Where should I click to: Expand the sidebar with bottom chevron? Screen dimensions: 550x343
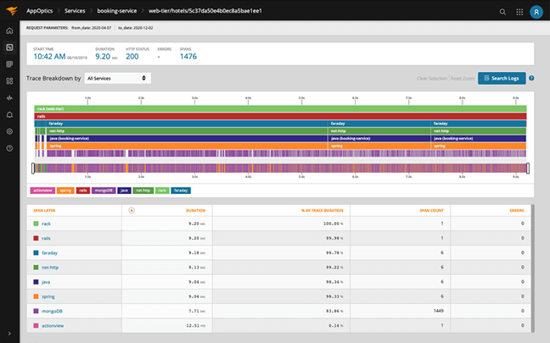click(9, 334)
